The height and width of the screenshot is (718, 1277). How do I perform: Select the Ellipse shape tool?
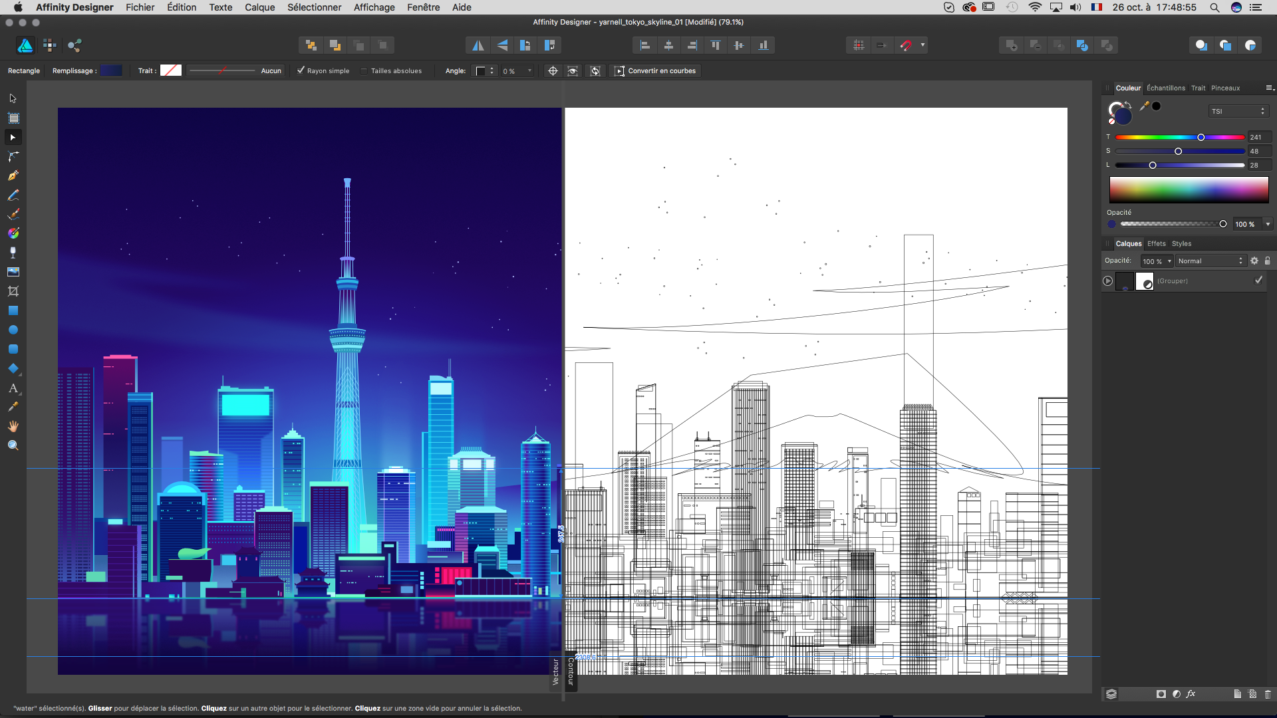pos(13,330)
